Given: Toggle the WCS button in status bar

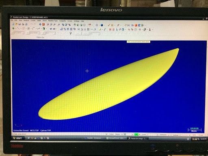Looking at the screenshot, I should click(194, 135).
